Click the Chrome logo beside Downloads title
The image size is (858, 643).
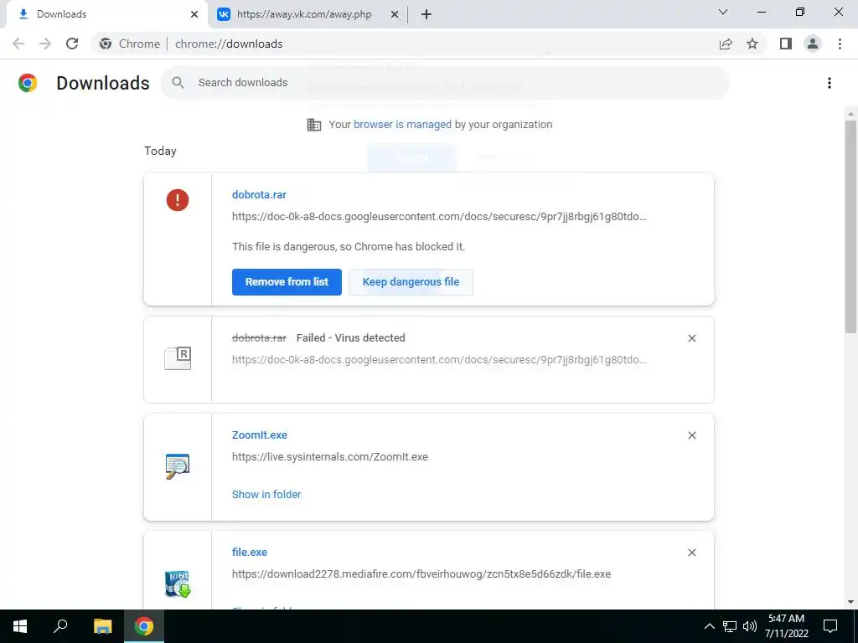(28, 83)
